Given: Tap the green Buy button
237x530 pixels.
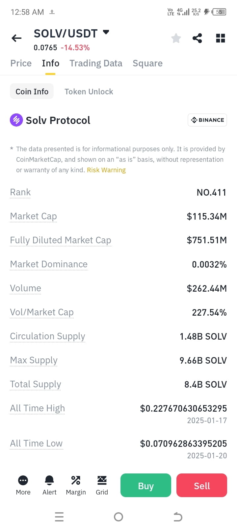Looking at the screenshot, I should tap(146, 485).
